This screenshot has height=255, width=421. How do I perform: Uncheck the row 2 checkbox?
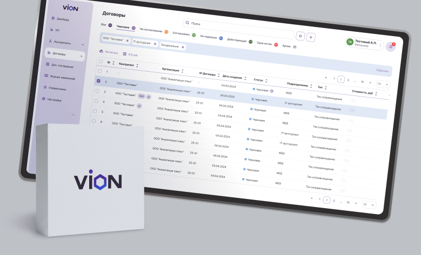[x=98, y=81]
